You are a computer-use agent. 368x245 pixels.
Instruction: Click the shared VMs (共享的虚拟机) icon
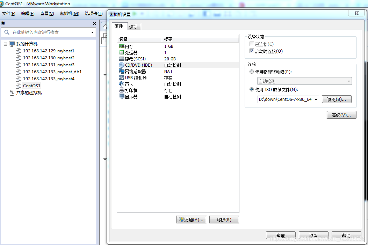point(12,93)
